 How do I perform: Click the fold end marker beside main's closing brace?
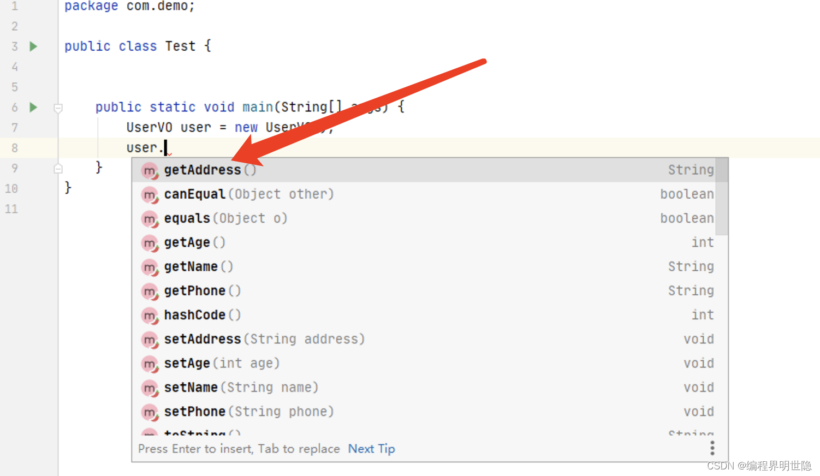click(x=58, y=169)
